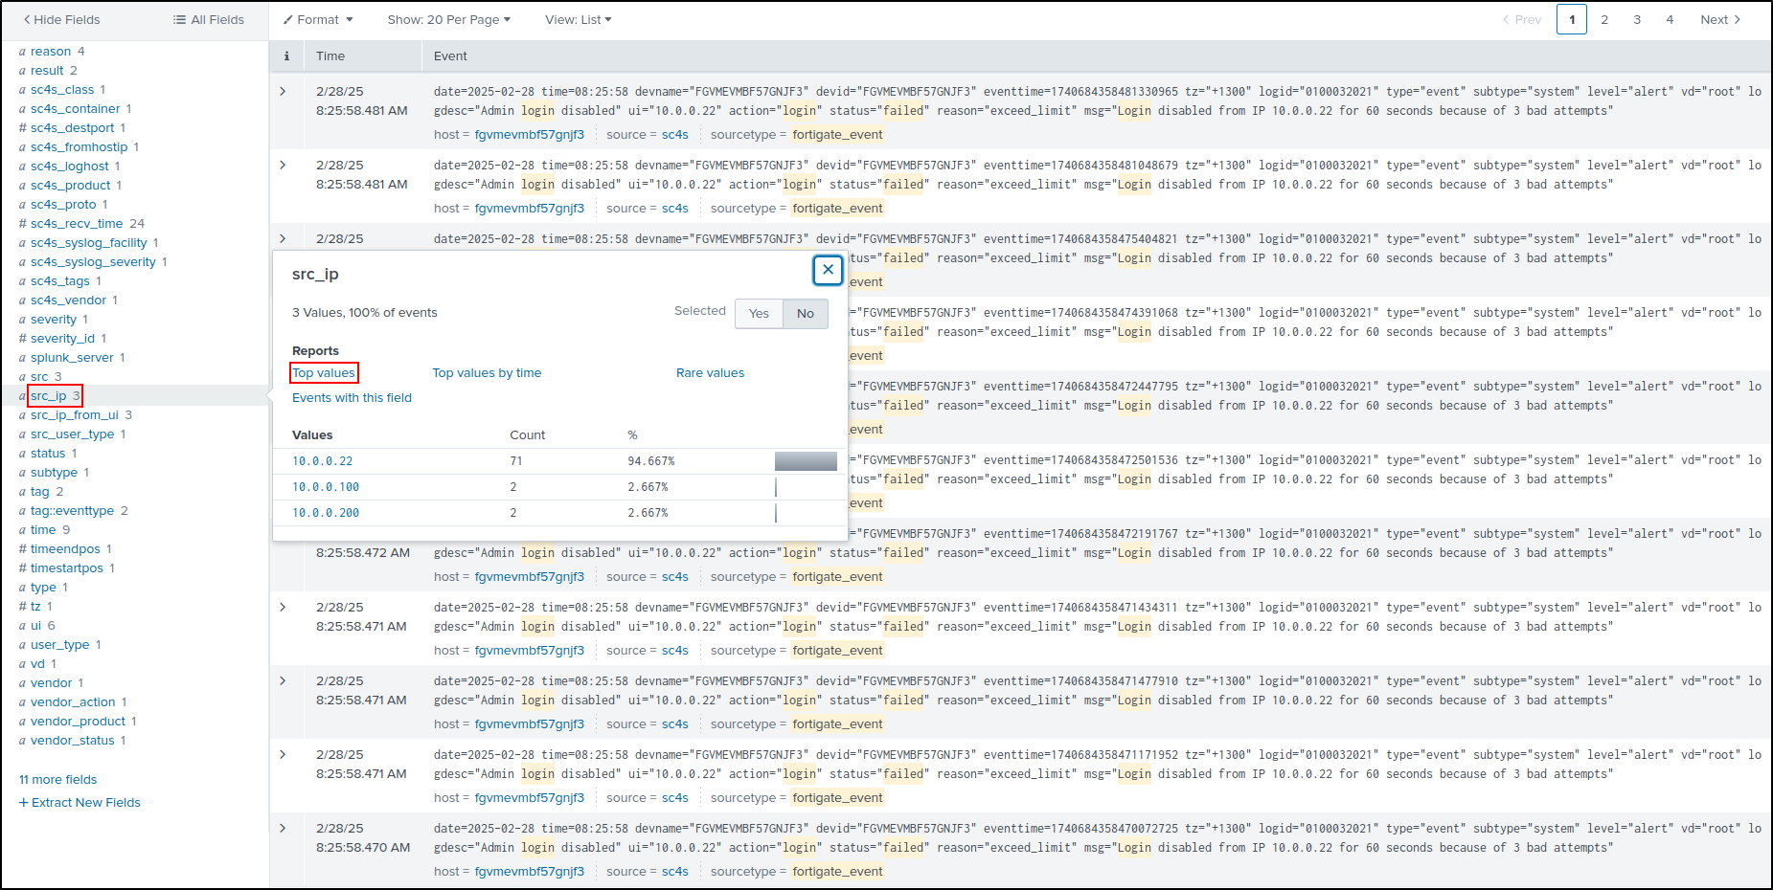Expand the first event at 8:25:58.481 AM
1773x890 pixels.
coord(283,91)
